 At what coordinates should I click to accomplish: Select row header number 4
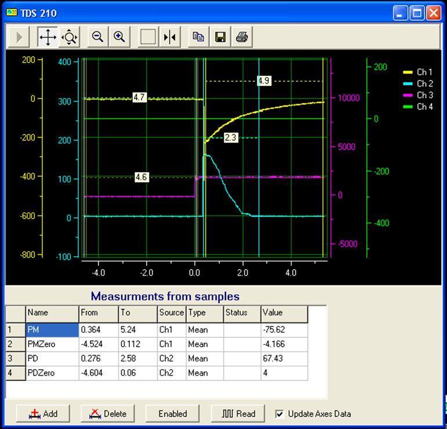[x=16, y=373]
